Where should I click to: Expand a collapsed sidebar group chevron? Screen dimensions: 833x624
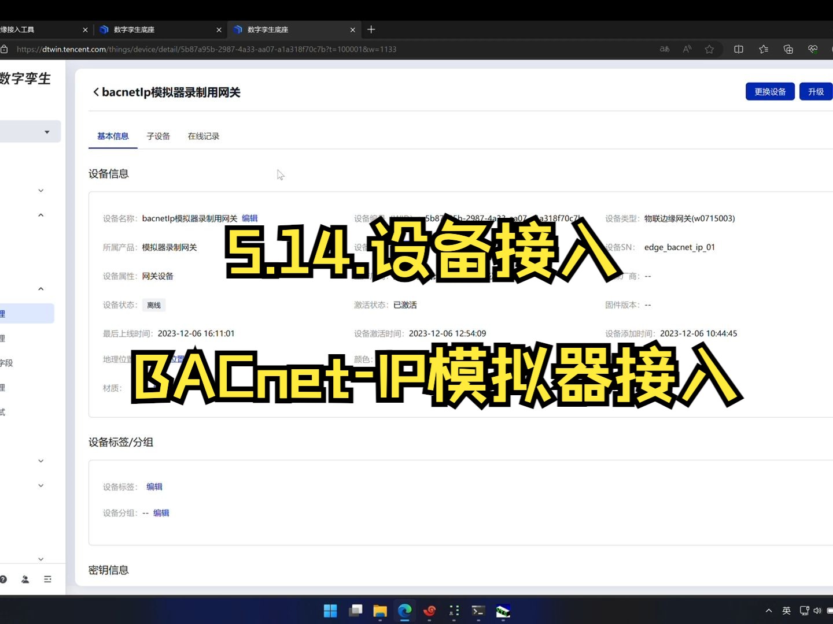[x=40, y=190]
